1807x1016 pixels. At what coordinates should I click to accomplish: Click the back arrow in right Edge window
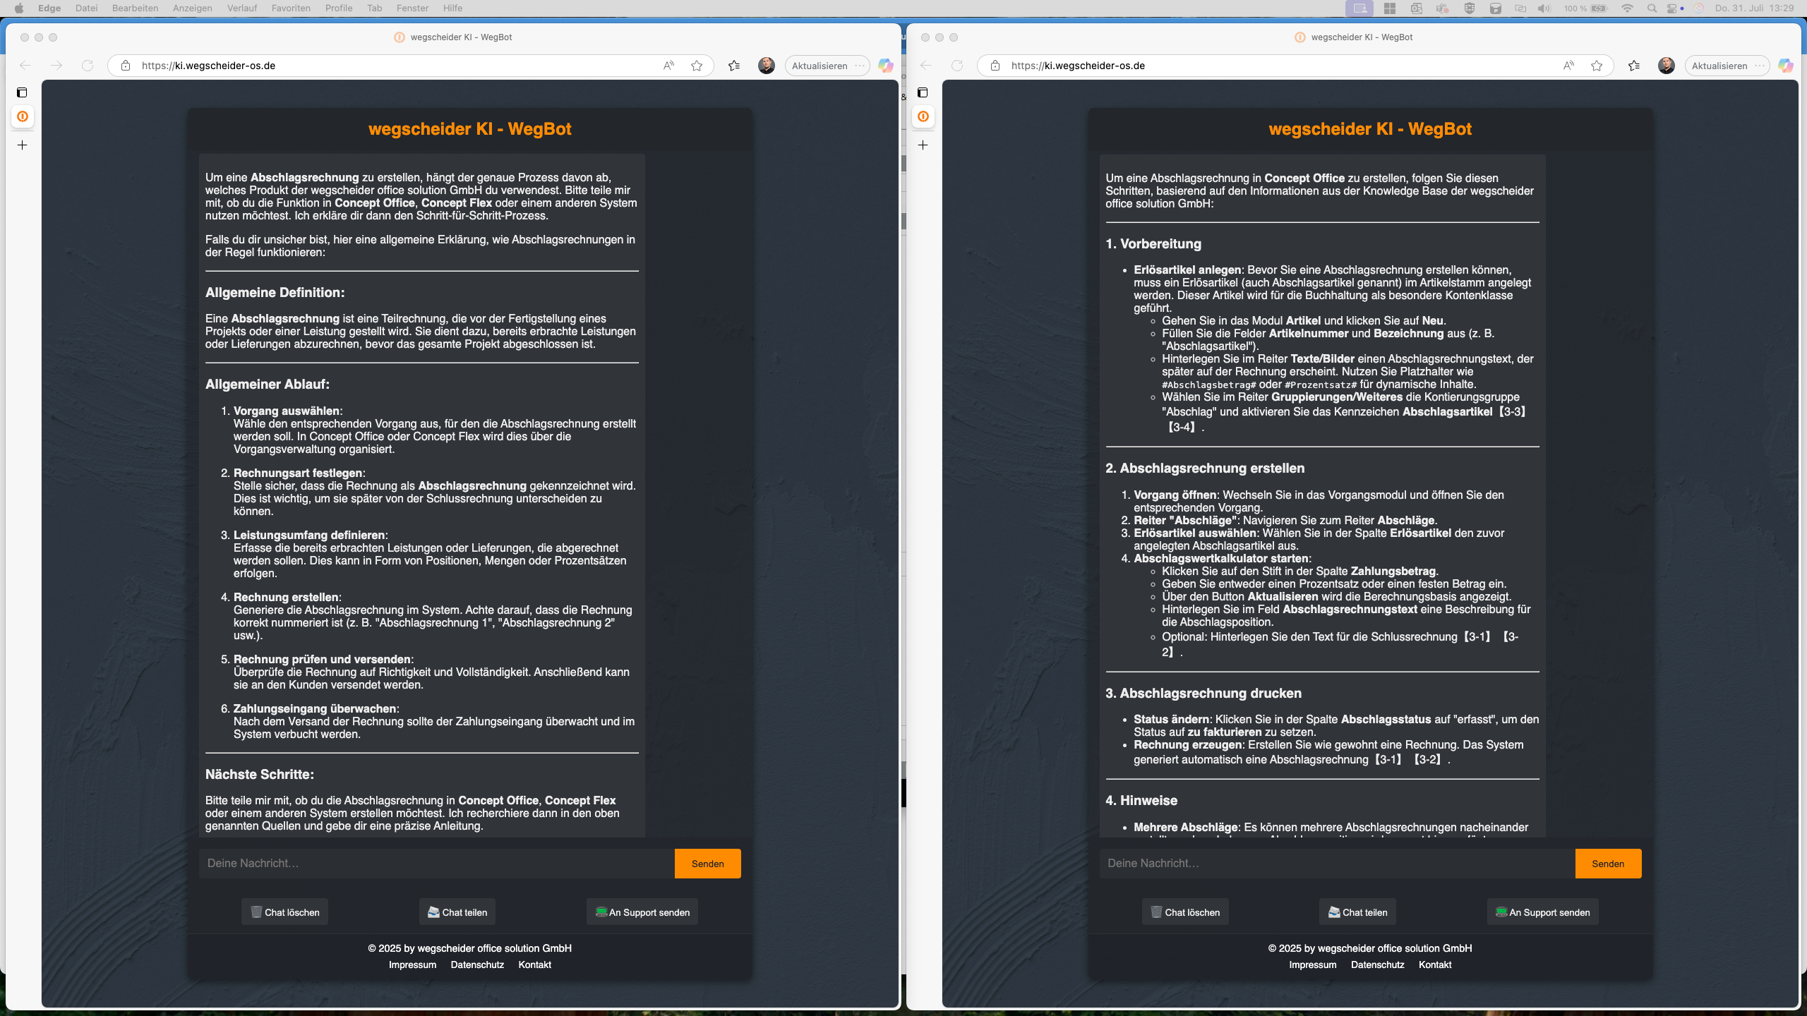tap(926, 66)
